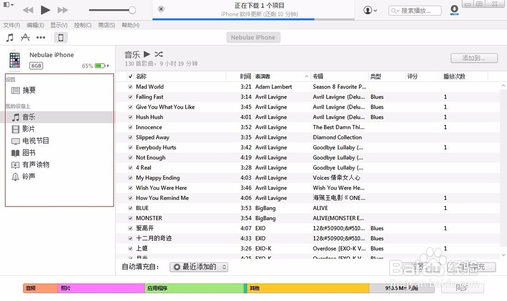Click the 音频 orange storage segment
507x301 pixels.
point(41,288)
